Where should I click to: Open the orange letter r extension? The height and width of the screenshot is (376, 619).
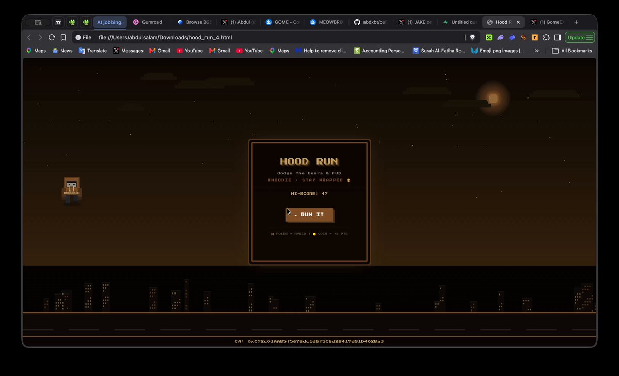click(x=535, y=38)
